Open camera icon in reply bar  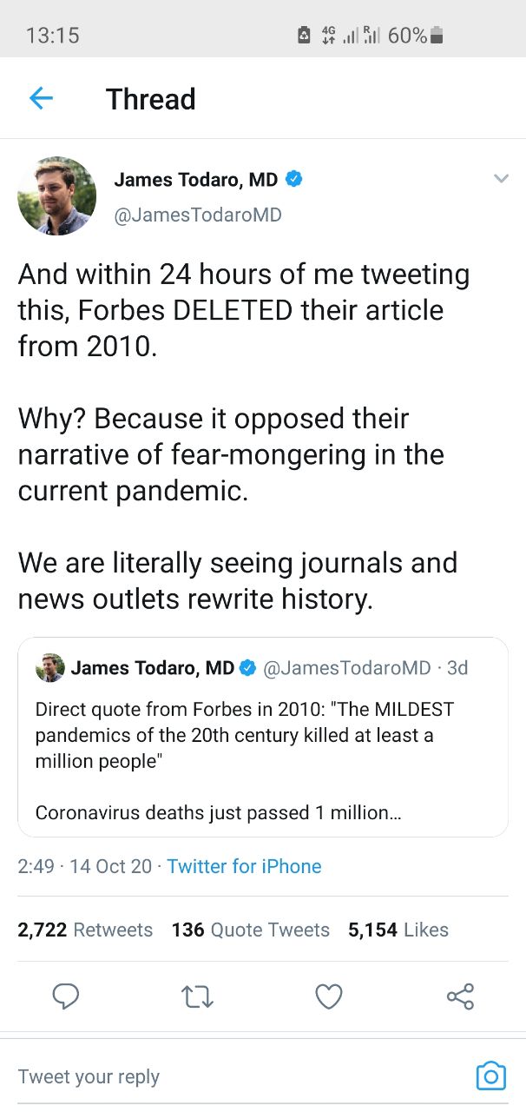point(490,1076)
